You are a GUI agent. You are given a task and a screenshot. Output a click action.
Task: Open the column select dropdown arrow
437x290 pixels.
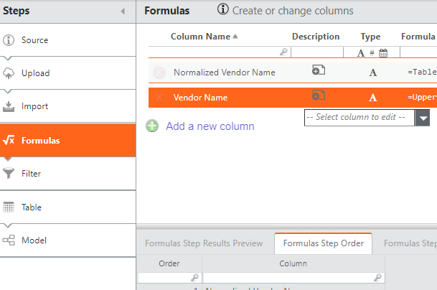[x=423, y=118]
